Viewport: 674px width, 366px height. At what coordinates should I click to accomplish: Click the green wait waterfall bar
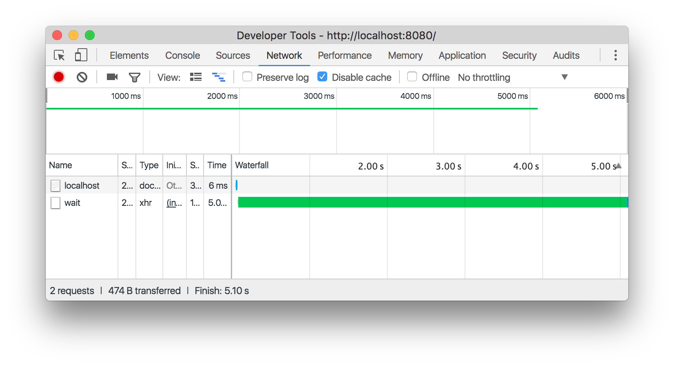pyautogui.click(x=432, y=202)
